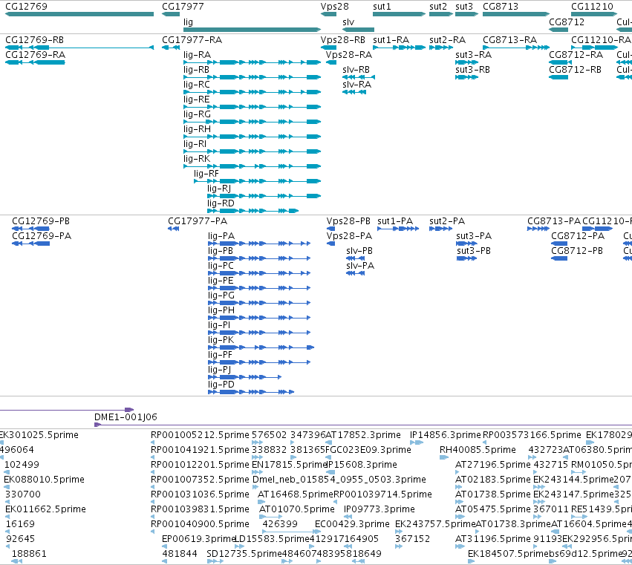The image size is (632, 565).
Task: Select protein lig-PD label
Action: click(x=221, y=385)
